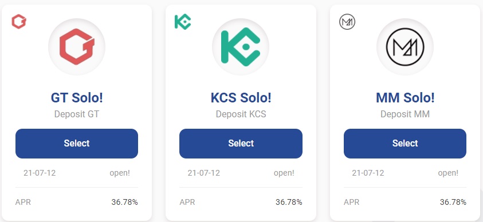Click the large red GT token logo
483x222 pixels.
point(77,47)
